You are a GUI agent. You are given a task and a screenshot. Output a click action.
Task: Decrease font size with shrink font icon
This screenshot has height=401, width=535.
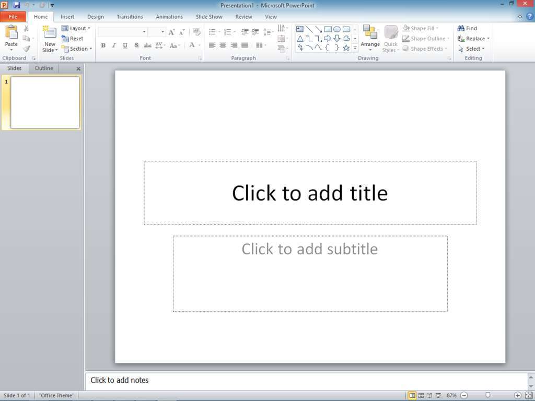click(182, 32)
